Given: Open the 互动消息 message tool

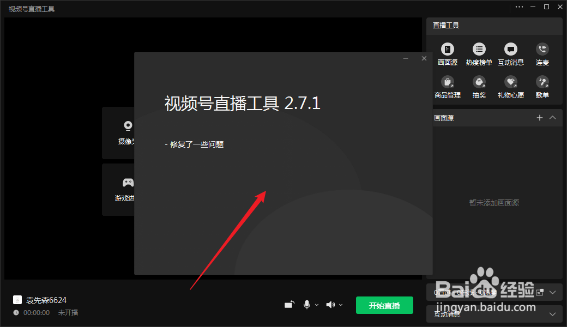Looking at the screenshot, I should pos(511,49).
